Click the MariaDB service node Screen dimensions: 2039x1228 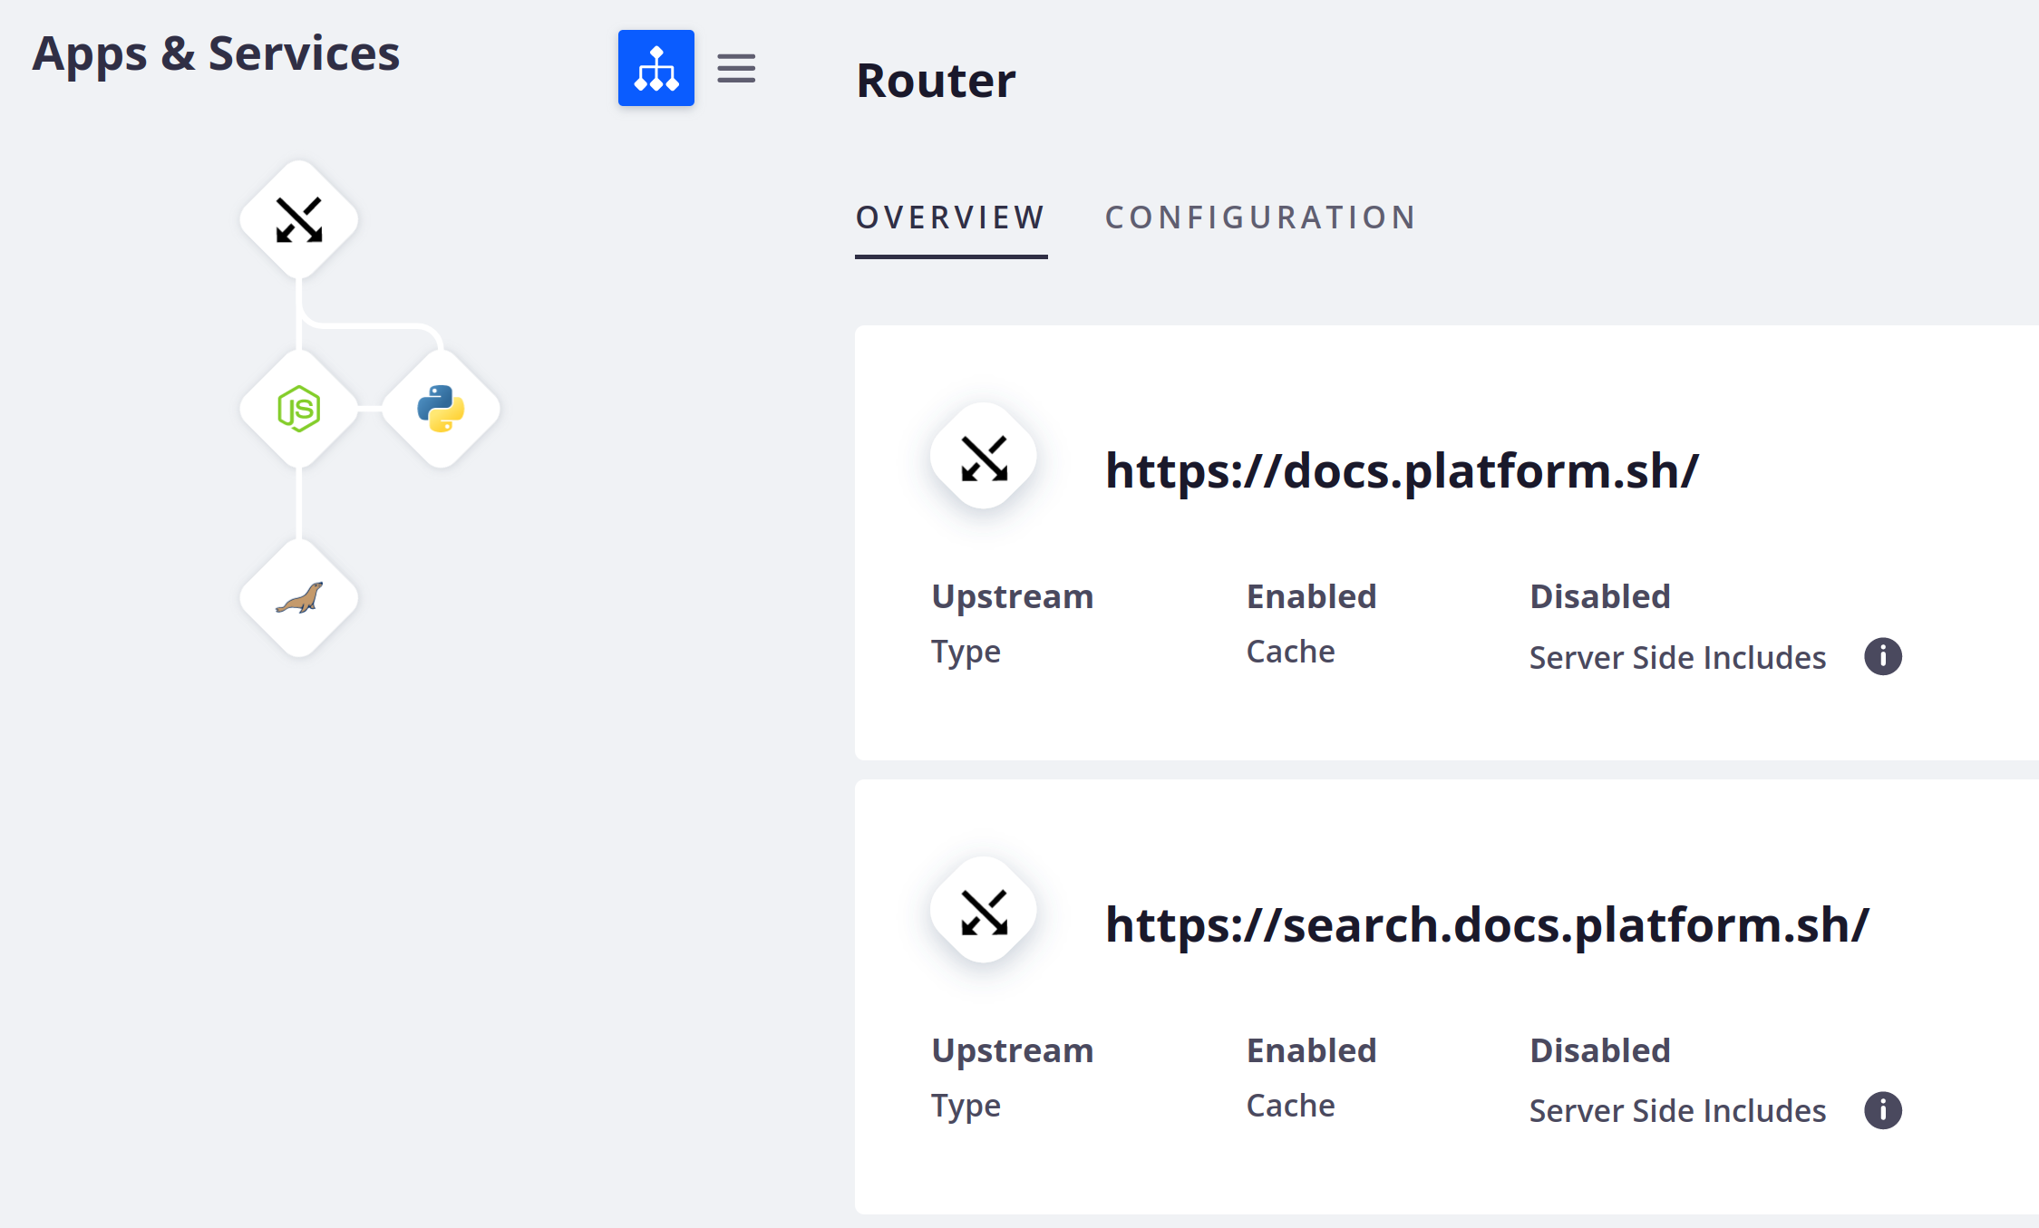tap(298, 598)
